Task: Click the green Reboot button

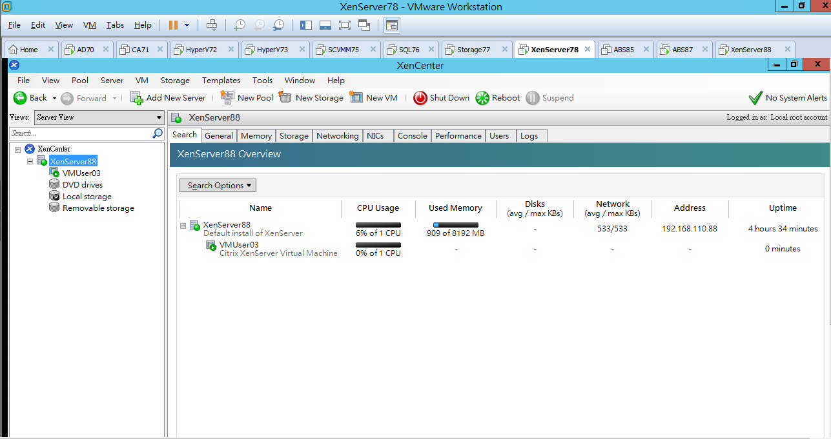Action: 498,98
